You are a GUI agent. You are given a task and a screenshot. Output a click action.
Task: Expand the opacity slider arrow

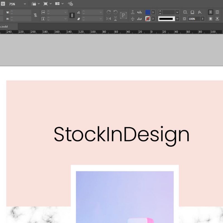point(203,19)
